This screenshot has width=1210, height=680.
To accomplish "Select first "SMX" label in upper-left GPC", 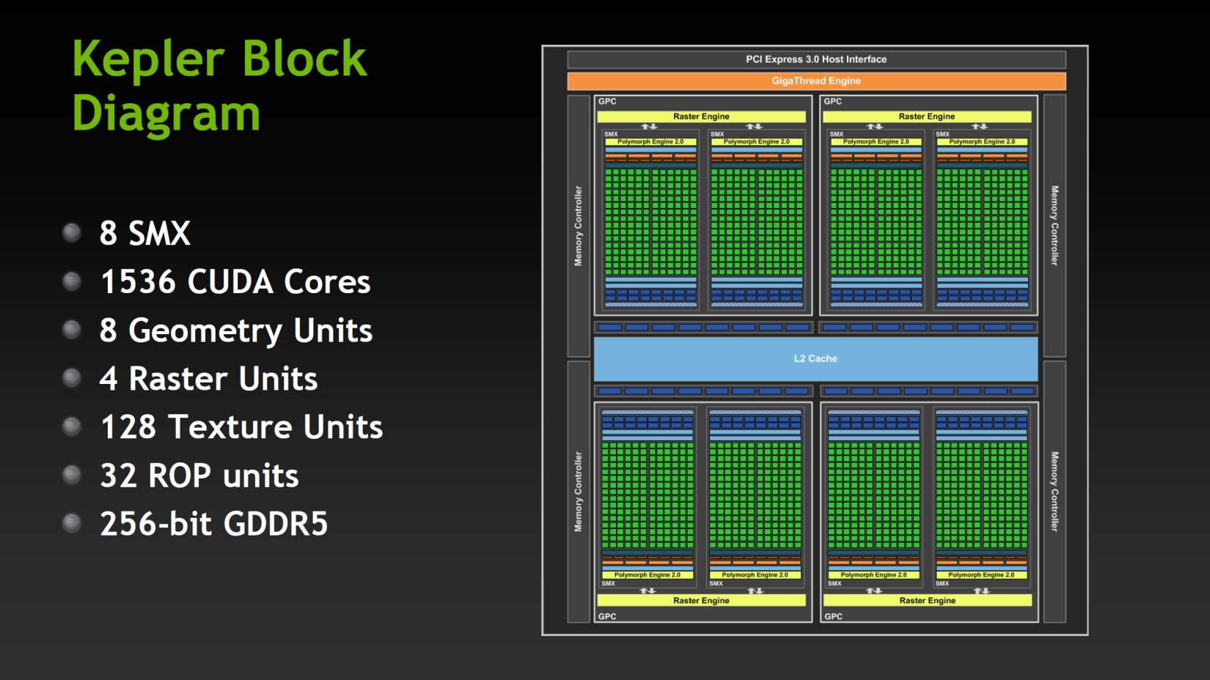I will coord(611,134).
